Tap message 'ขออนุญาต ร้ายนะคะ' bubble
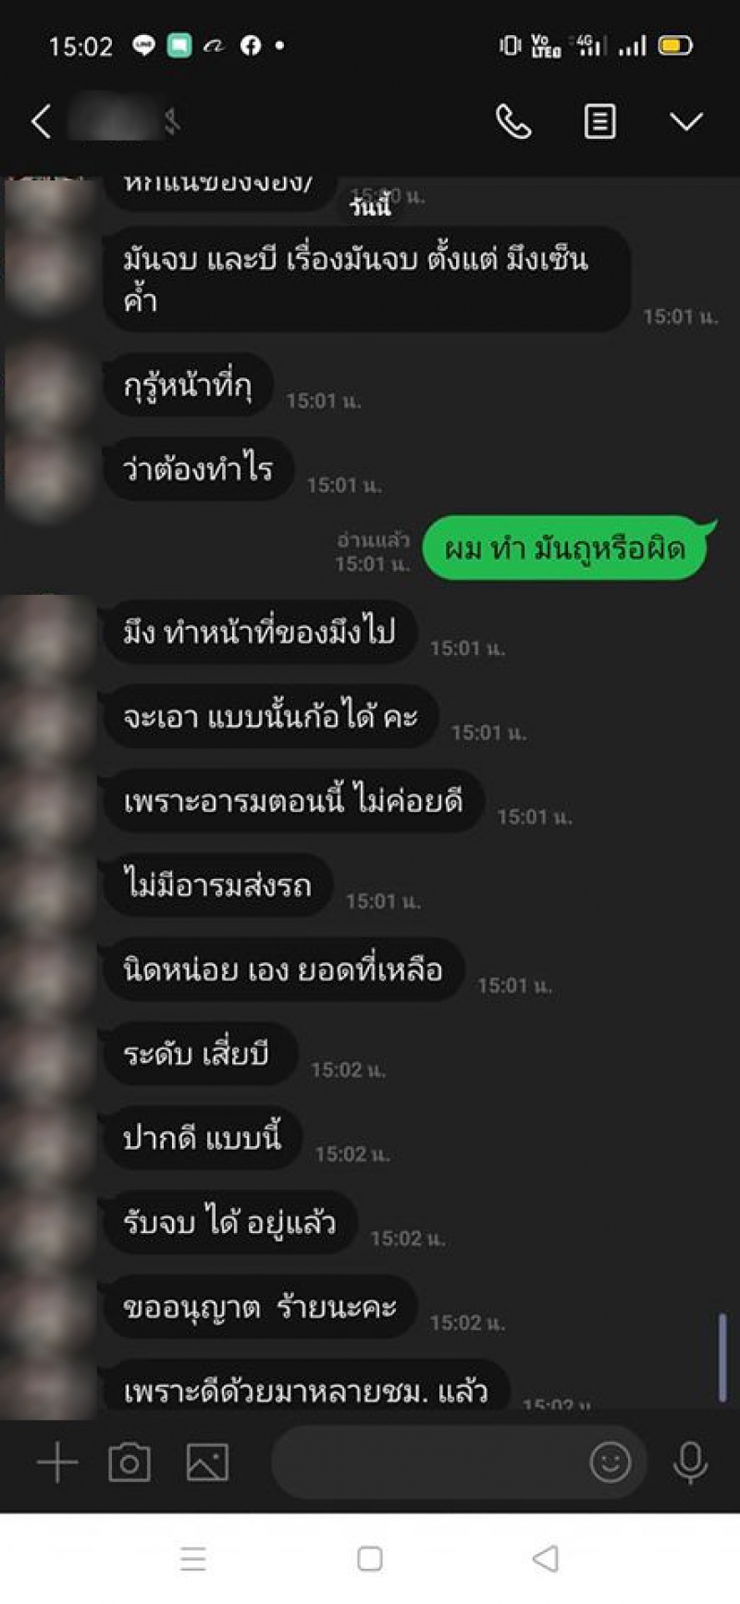 260,1306
